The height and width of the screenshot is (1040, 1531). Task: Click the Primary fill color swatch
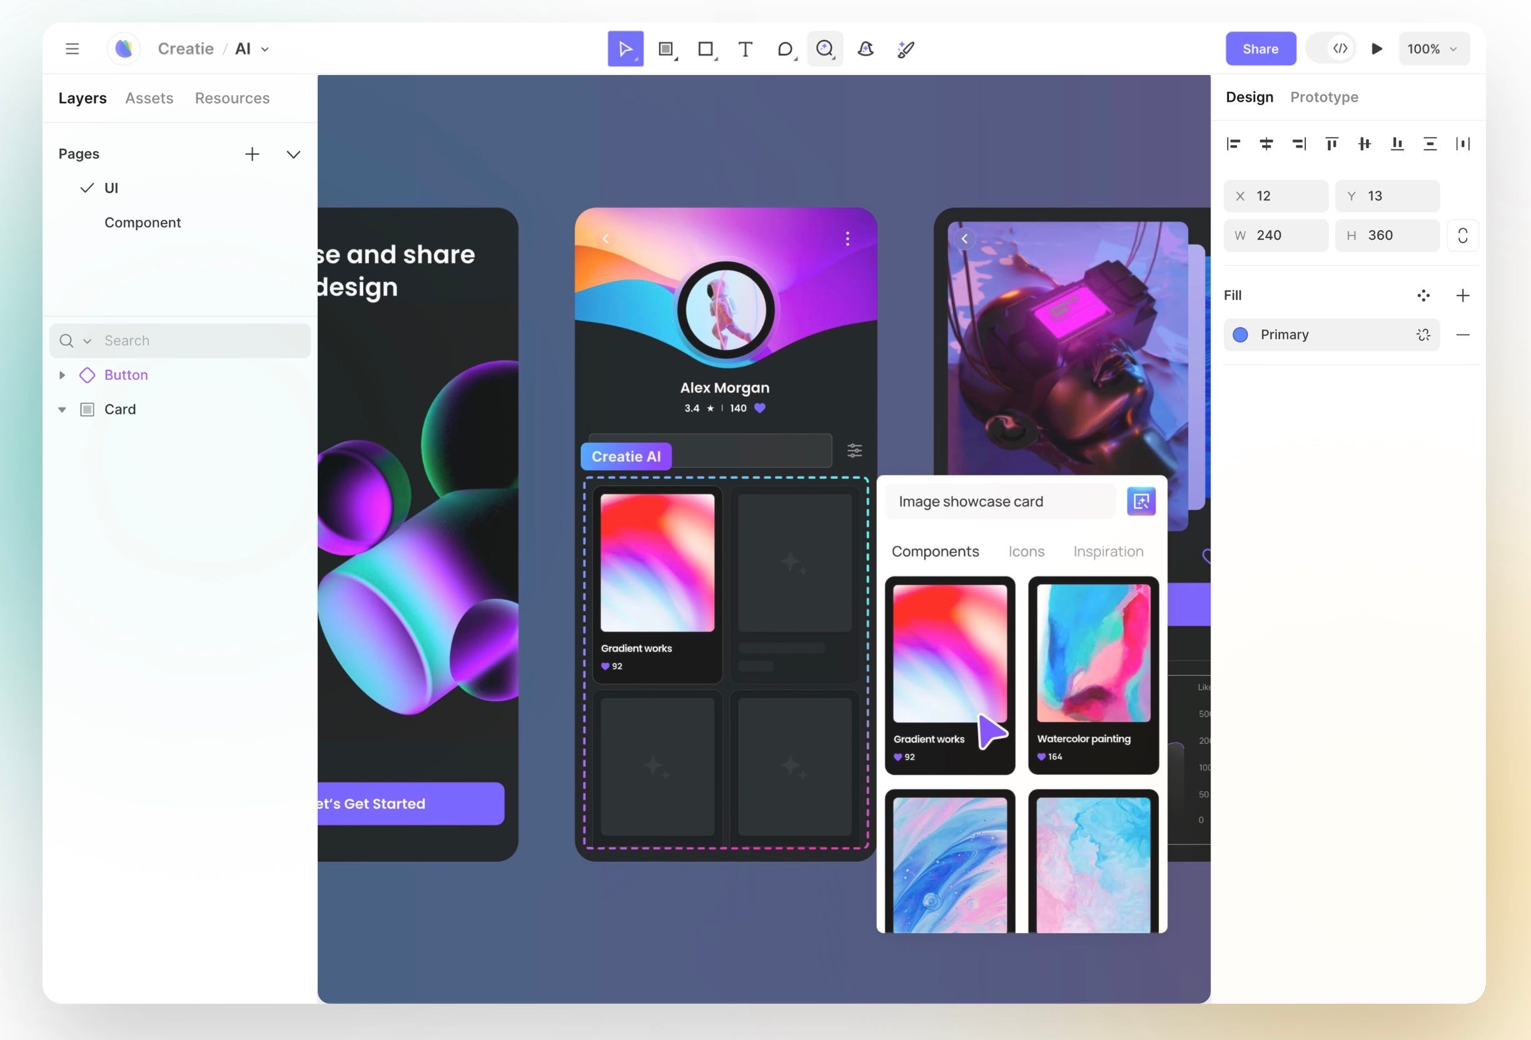[1240, 335]
